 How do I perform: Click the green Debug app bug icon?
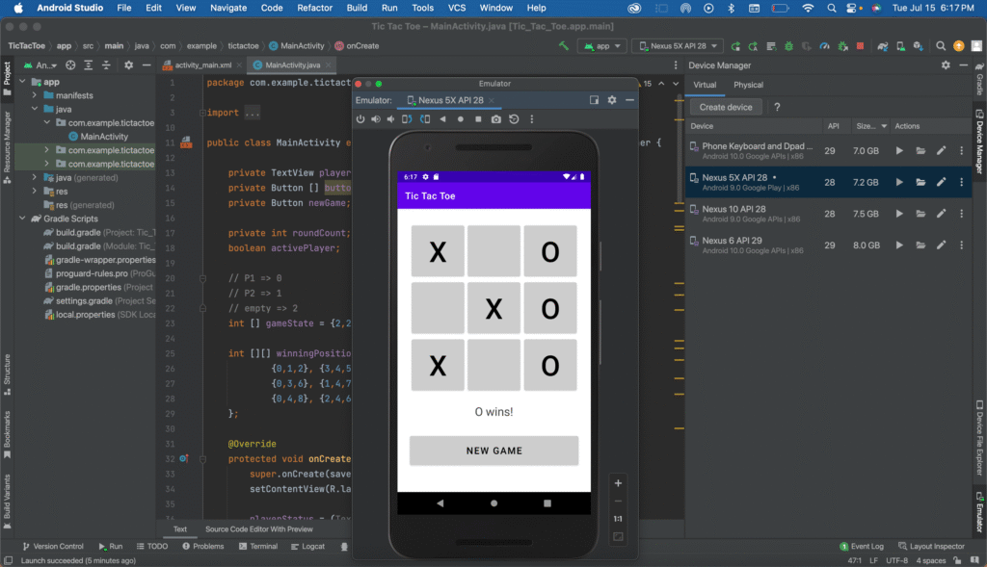(x=789, y=45)
